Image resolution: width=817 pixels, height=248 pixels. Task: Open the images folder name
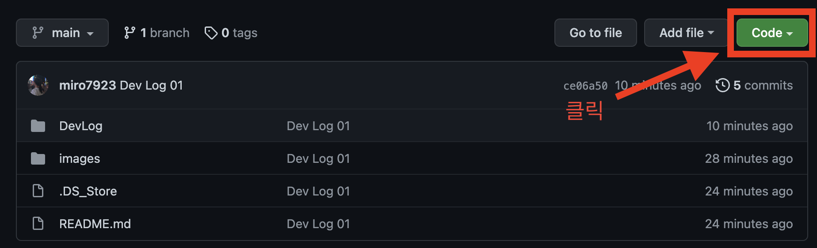click(80, 158)
